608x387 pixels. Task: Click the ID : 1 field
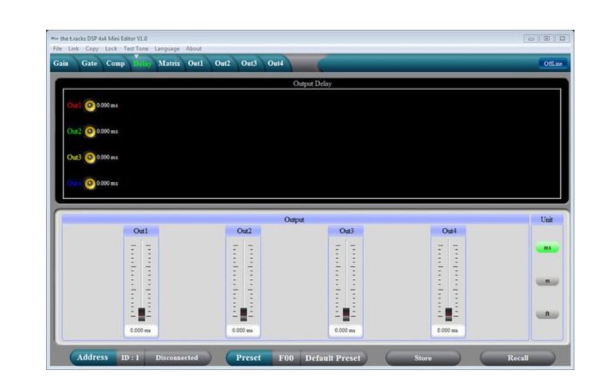pyautogui.click(x=130, y=357)
